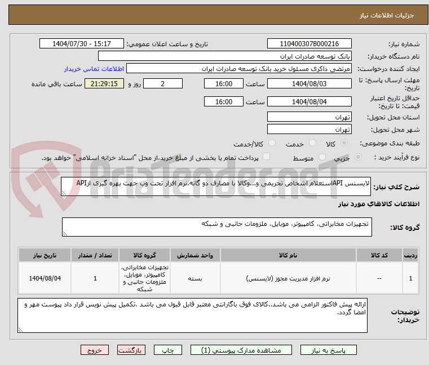Select the متوسط purchase type radio
Image resolution: width=429 pixels, height=365 pixels.
click(x=322, y=158)
